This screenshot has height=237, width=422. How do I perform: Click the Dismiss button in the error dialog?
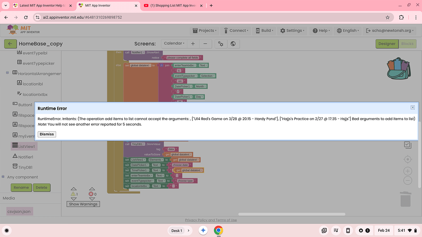(47, 134)
